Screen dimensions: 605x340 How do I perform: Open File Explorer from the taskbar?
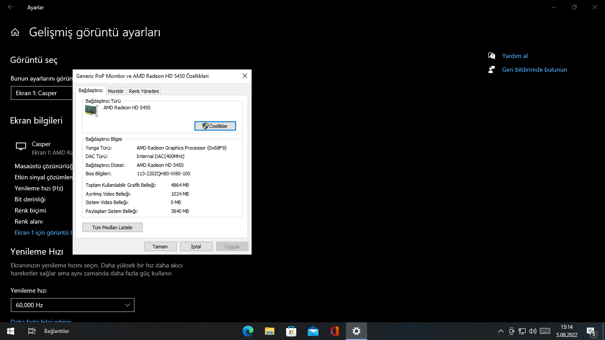pos(269,331)
